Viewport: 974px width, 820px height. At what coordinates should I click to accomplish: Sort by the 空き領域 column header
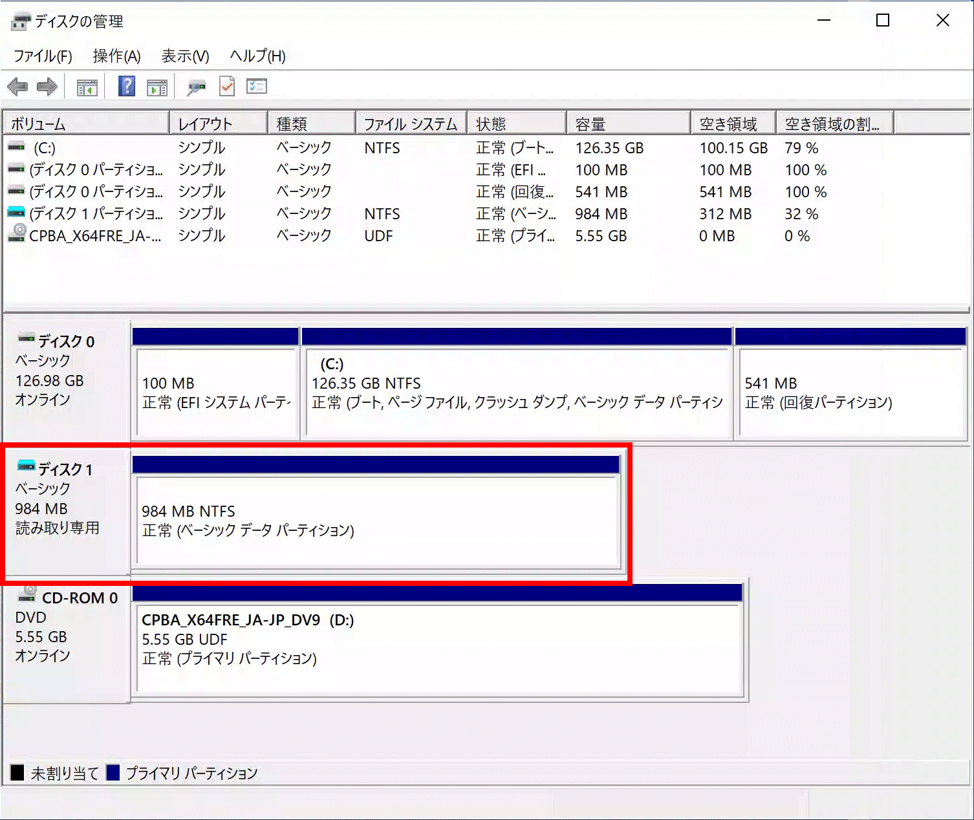coord(733,123)
